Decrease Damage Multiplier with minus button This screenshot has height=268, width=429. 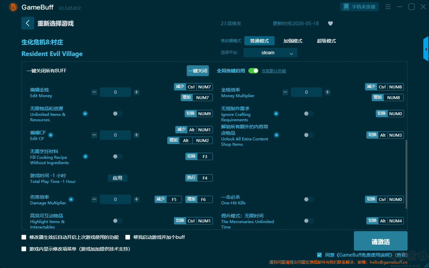pos(94,199)
